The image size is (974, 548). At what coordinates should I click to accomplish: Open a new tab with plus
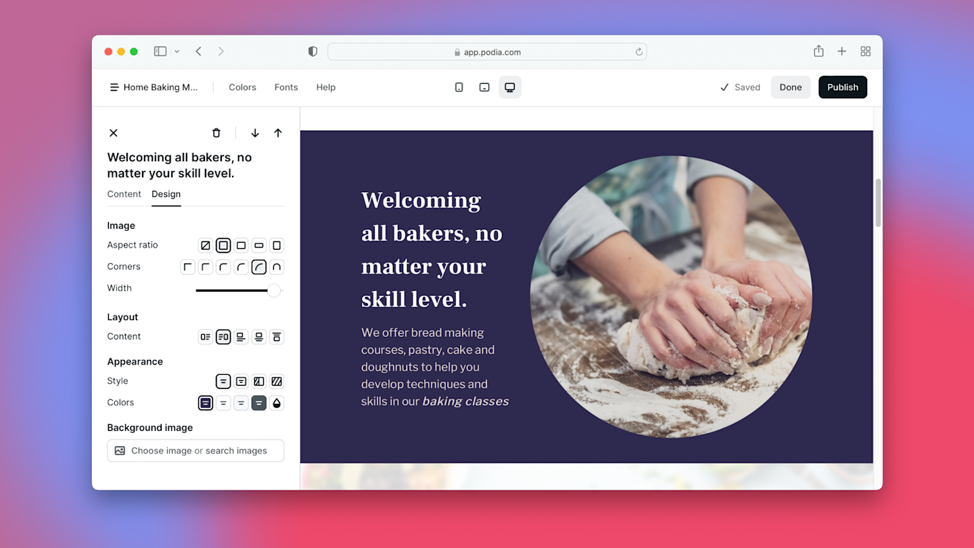tap(842, 51)
